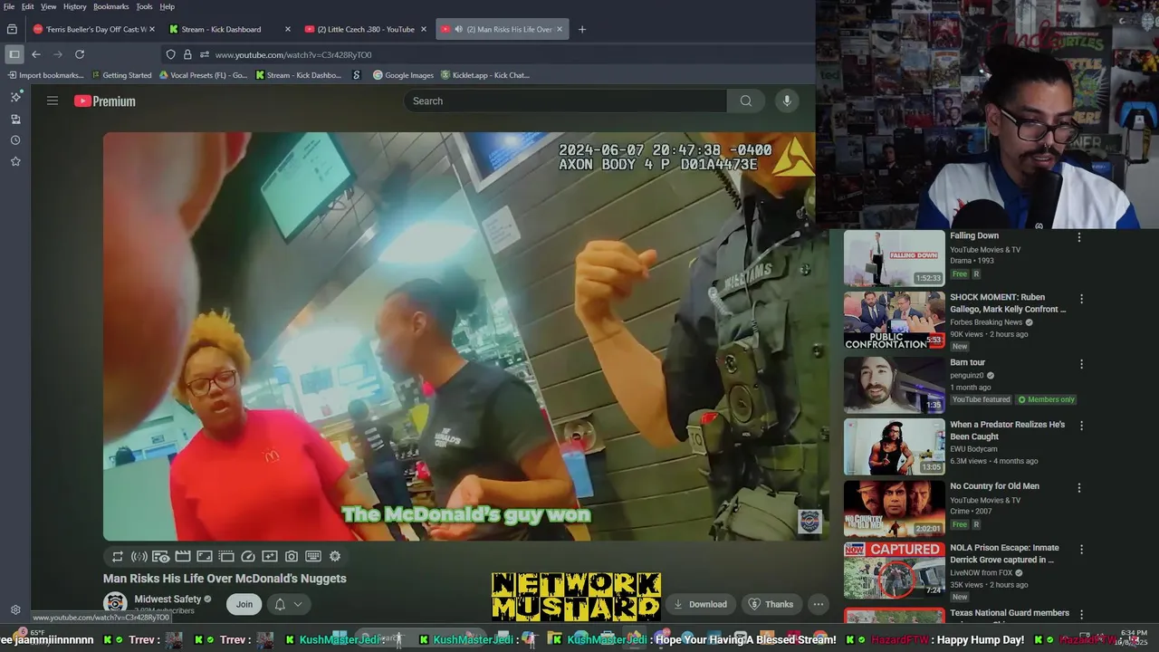Click the site padlock icon

187,54
